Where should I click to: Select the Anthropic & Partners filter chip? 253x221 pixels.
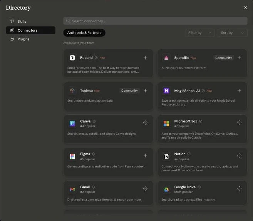84,33
